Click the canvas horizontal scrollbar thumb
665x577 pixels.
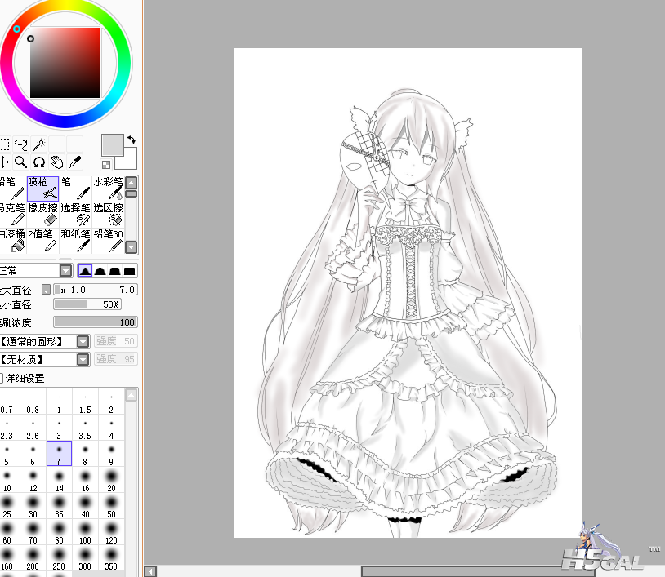[478, 571]
